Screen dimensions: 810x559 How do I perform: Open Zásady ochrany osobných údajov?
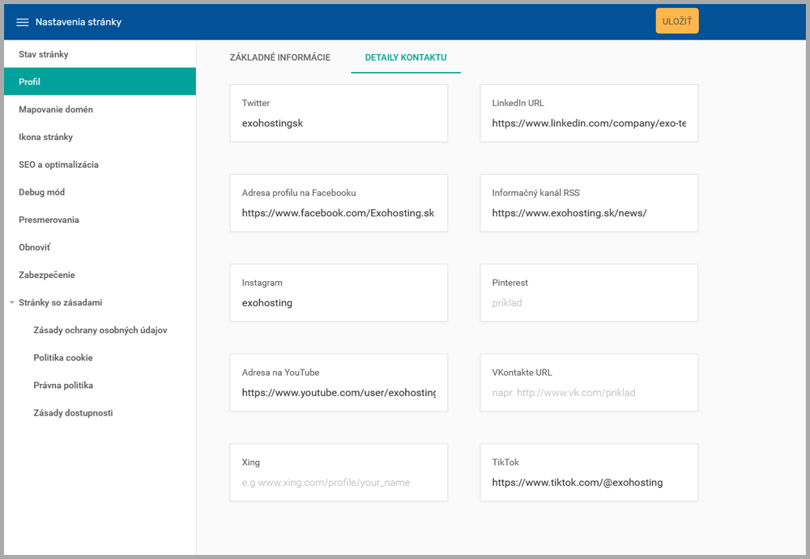(100, 330)
